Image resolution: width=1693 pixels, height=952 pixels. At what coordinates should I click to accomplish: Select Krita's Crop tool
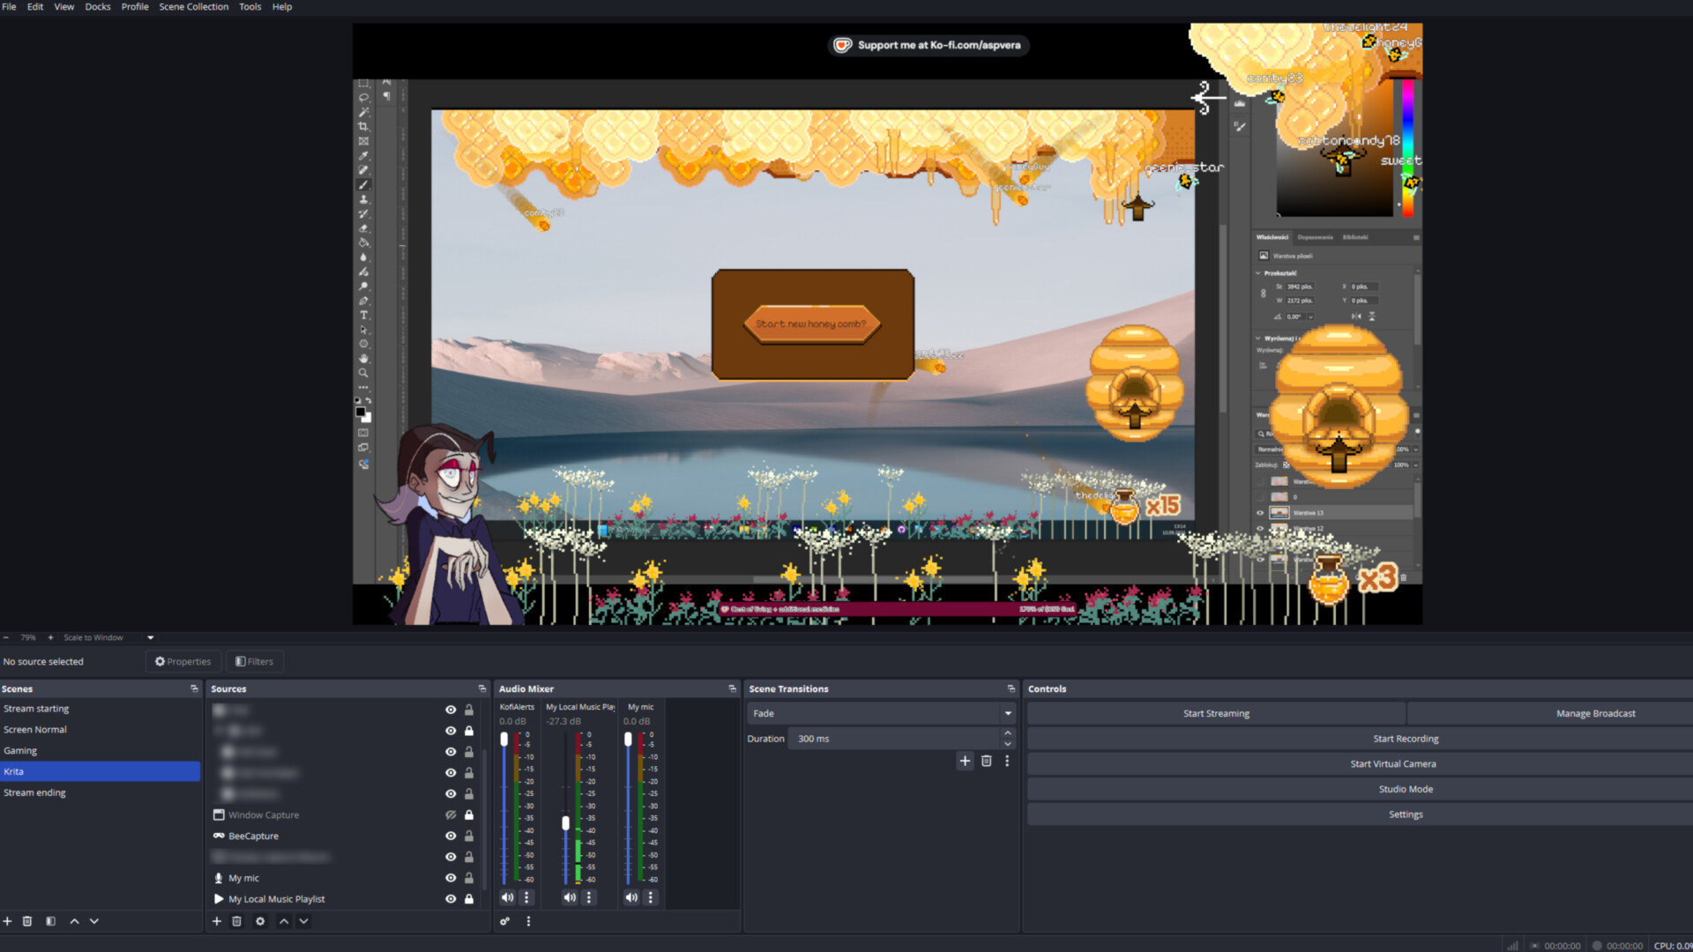363,125
